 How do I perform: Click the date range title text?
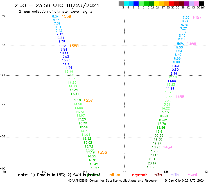[x=55, y=5]
